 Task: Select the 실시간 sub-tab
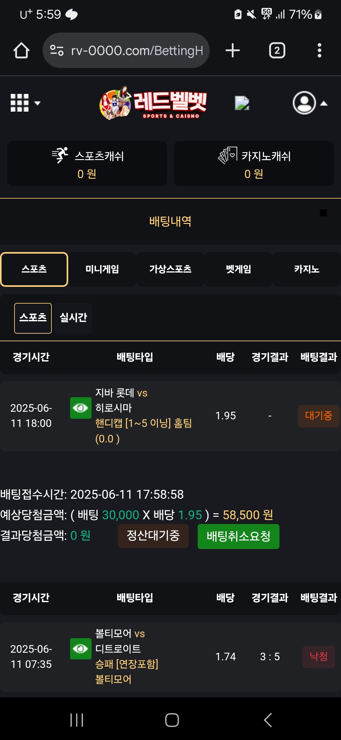(x=73, y=318)
